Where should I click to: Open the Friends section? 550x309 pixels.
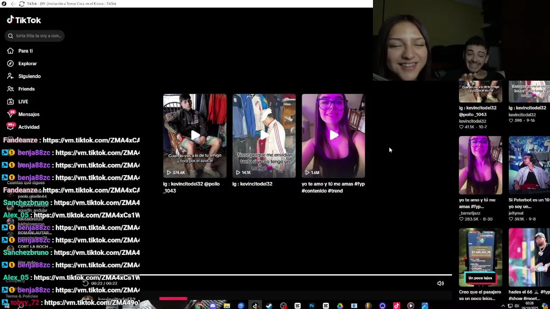pyautogui.click(x=21, y=89)
